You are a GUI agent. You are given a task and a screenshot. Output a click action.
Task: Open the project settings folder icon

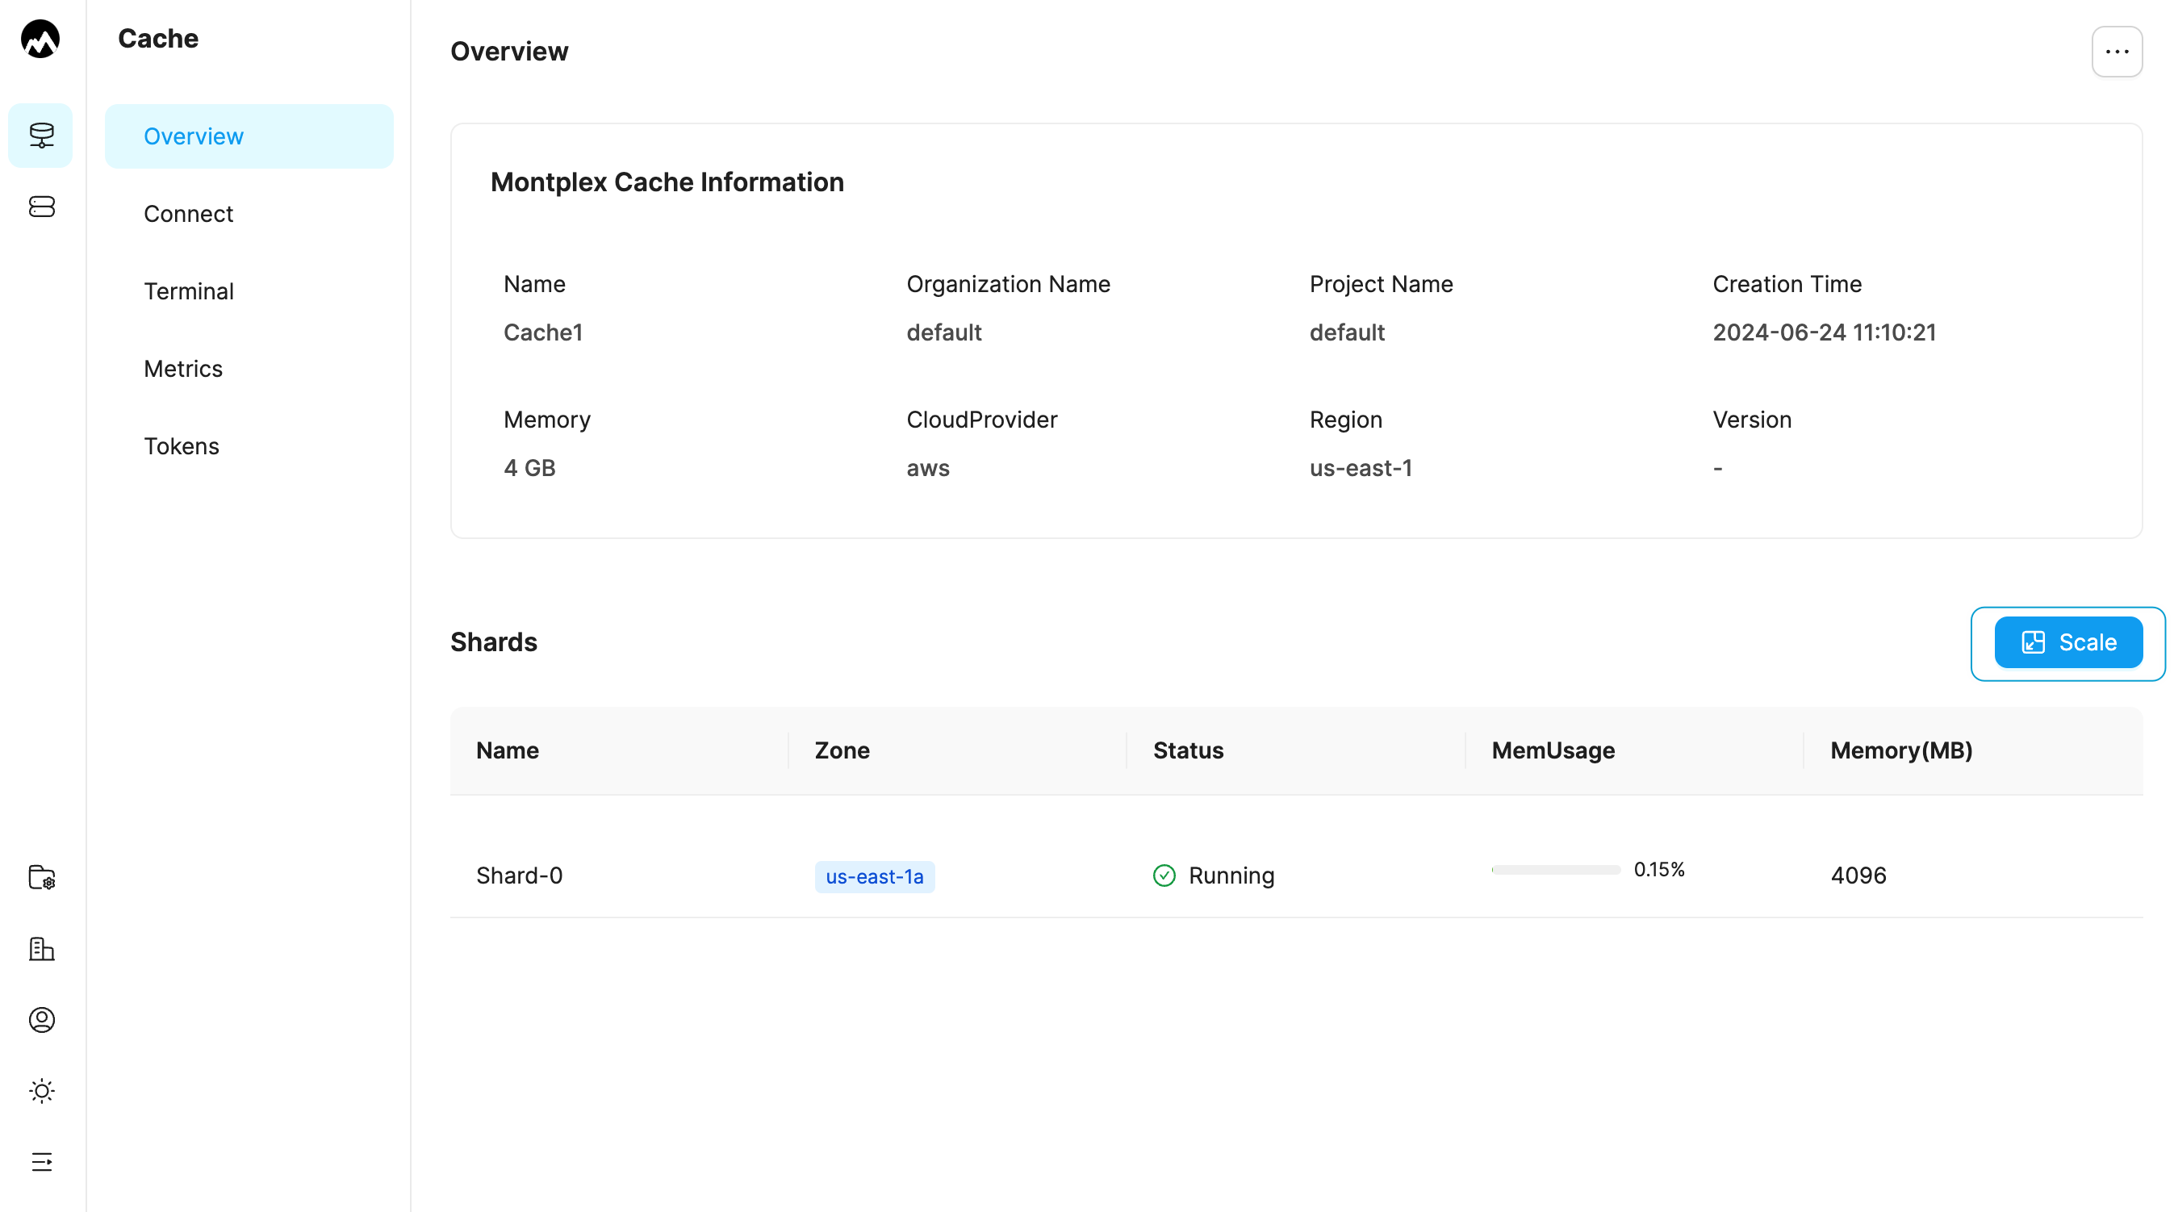[41, 878]
